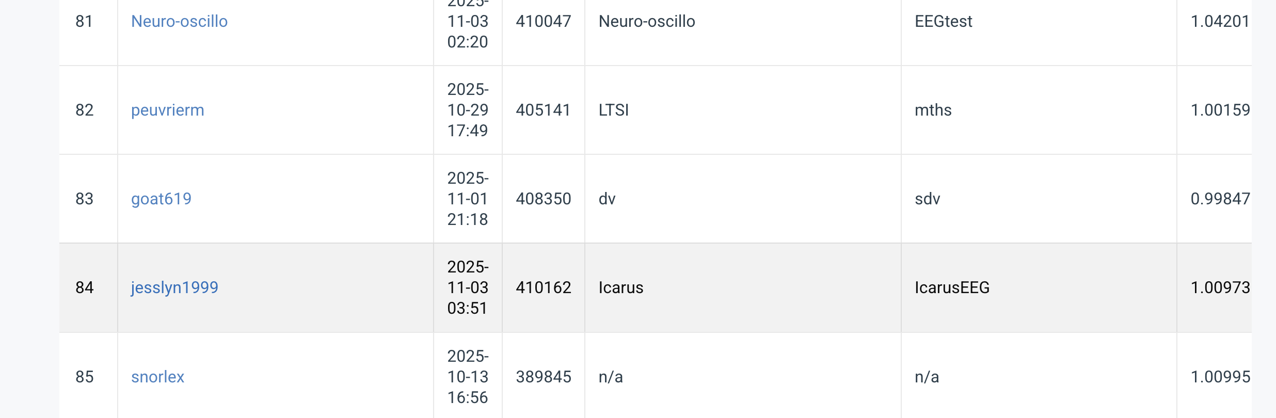Click the goat619 username link
Image resolution: width=1276 pixels, height=418 pixels.
161,199
